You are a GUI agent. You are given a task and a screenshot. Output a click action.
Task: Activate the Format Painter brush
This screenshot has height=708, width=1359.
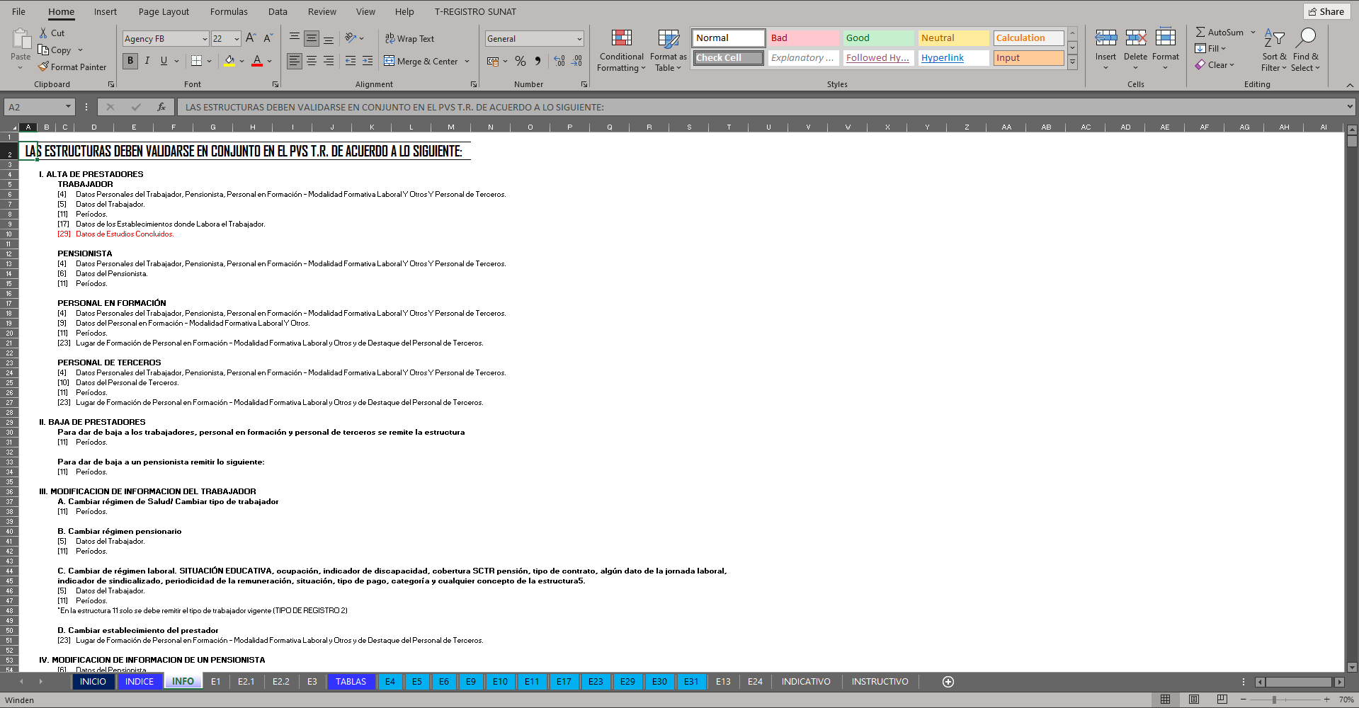pos(43,67)
